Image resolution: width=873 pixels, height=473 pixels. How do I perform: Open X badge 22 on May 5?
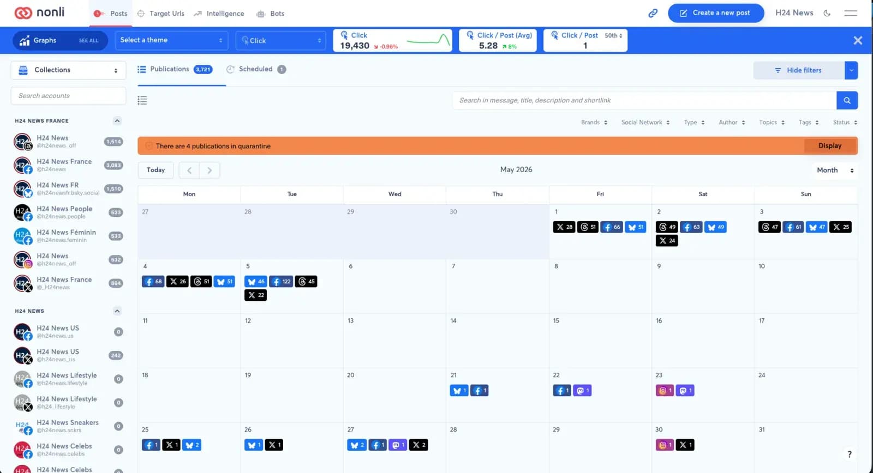[x=255, y=295]
